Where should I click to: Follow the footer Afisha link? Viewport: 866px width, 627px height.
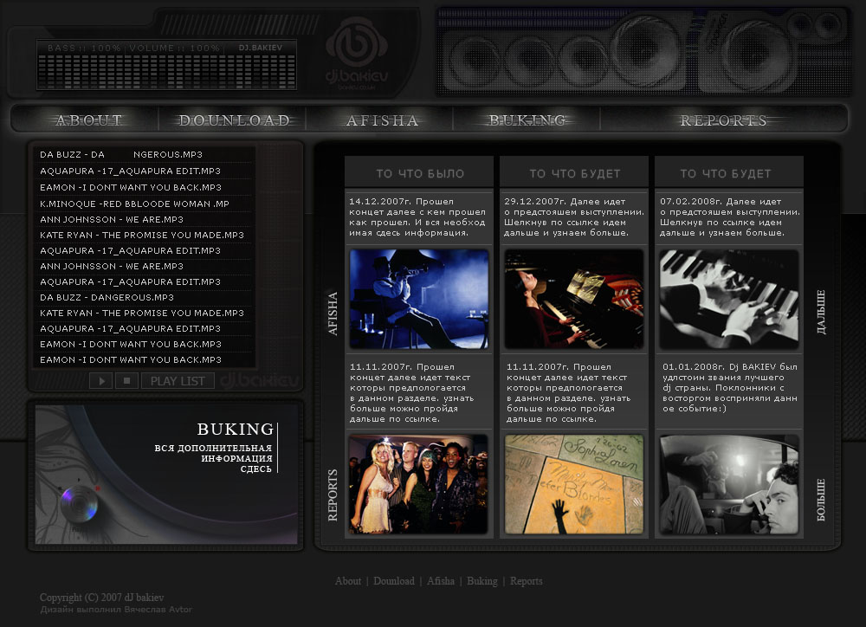click(441, 580)
